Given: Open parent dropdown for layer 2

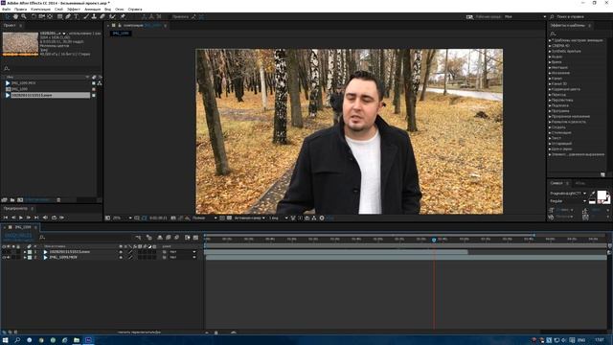Looking at the screenshot, I should (183, 258).
